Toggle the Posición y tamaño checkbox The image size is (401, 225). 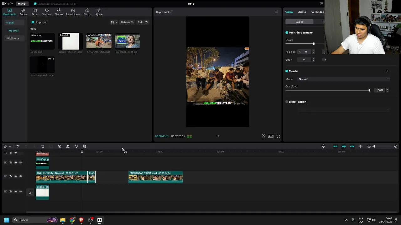point(287,32)
